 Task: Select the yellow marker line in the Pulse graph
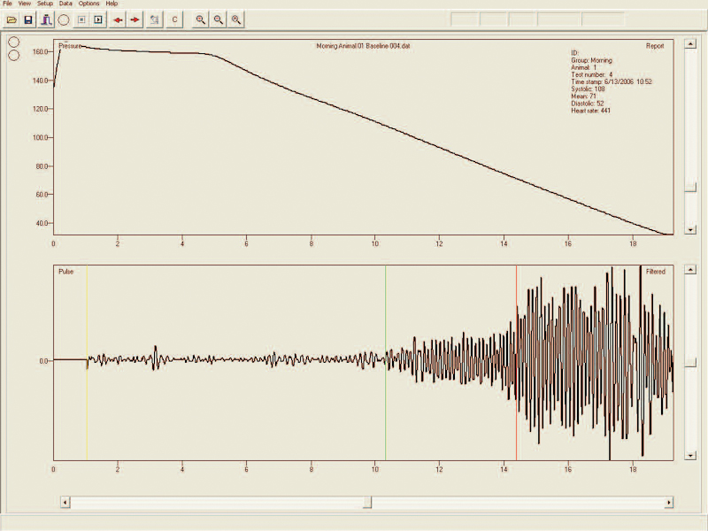click(87, 363)
